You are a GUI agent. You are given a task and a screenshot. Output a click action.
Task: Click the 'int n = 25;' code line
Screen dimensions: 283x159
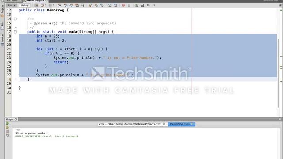click(48, 36)
